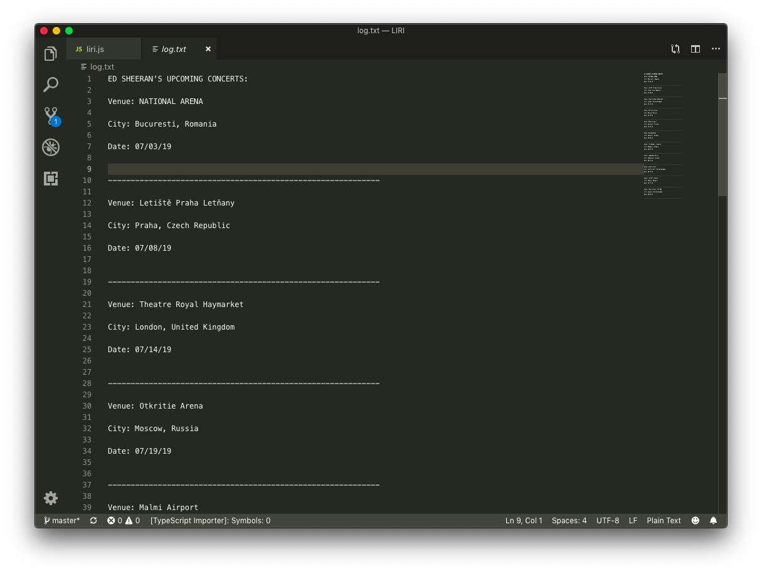Click the empty highlighted line 9
Image resolution: width=762 pixels, height=574 pixels.
pos(375,169)
